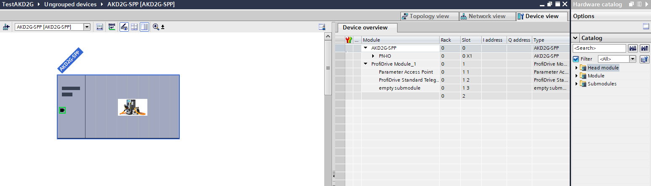651x186 pixels.
Task: Click the show address labels toolbar icon
Action: click(x=100, y=27)
